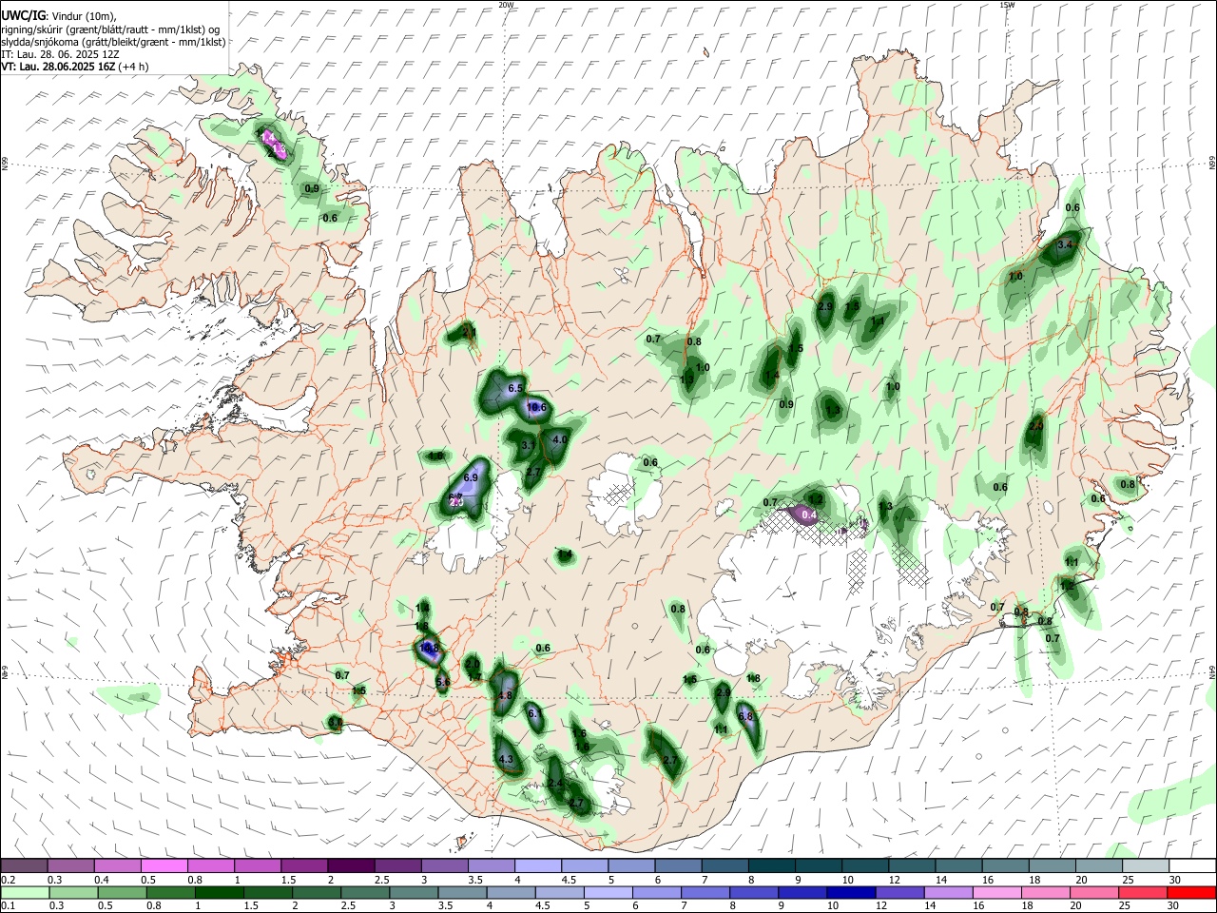
Task: Click the VT: Lau. 28.06.2025 16Z (+4 h) line
Action: tap(74, 67)
